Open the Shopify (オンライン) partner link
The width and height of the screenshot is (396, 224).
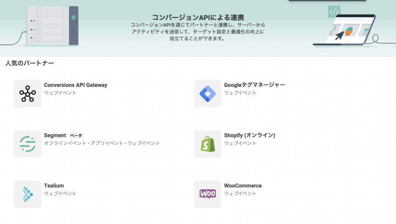[x=249, y=135]
